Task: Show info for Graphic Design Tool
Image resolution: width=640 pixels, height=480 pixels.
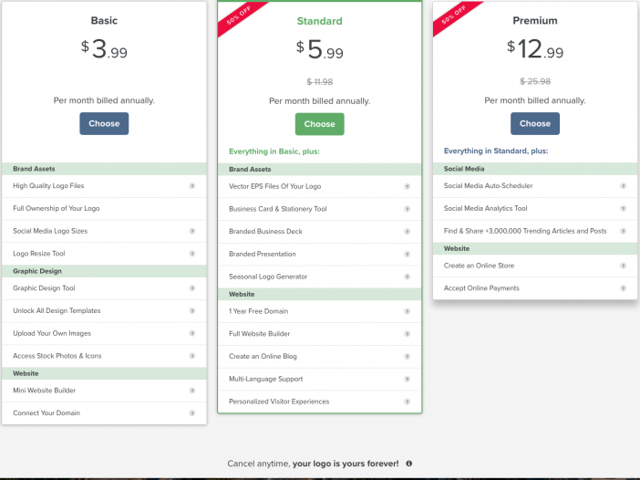Action: (191, 288)
